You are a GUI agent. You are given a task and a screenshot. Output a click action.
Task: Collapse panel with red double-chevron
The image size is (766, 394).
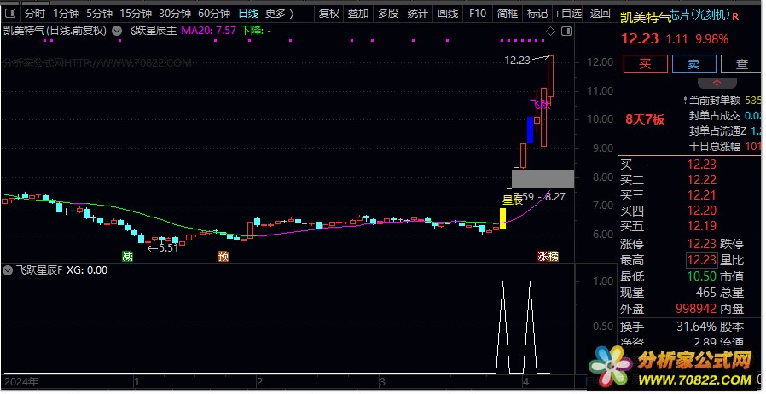pyautogui.click(x=717, y=83)
